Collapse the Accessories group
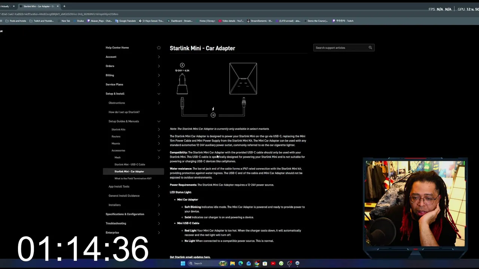Screen dimensions: 479x269 pos(159,151)
